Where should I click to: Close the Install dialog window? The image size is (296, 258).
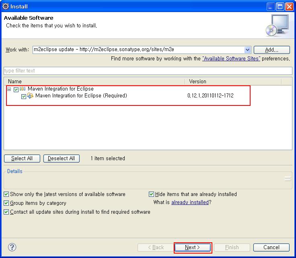pos(289,7)
